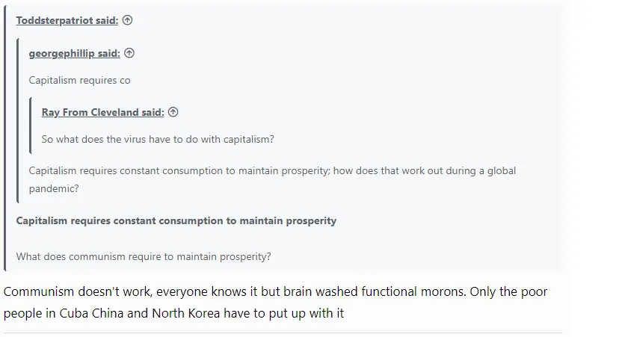
Task: Click the "Communism doesn't work" reply line
Action: [x=275, y=291]
